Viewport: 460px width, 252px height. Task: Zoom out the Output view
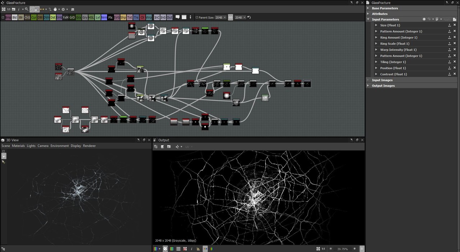tap(331, 249)
